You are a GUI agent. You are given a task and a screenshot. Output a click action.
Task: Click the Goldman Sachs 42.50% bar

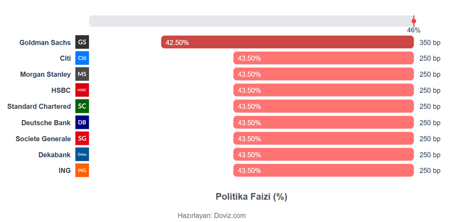[x=287, y=42]
